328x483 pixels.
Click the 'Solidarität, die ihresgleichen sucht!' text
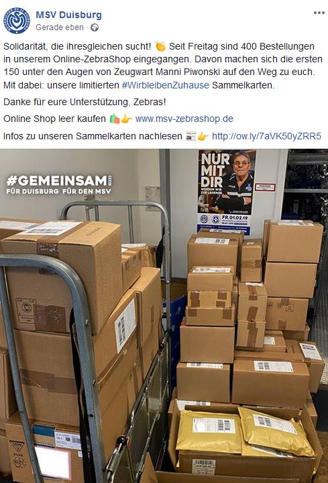click(x=77, y=46)
